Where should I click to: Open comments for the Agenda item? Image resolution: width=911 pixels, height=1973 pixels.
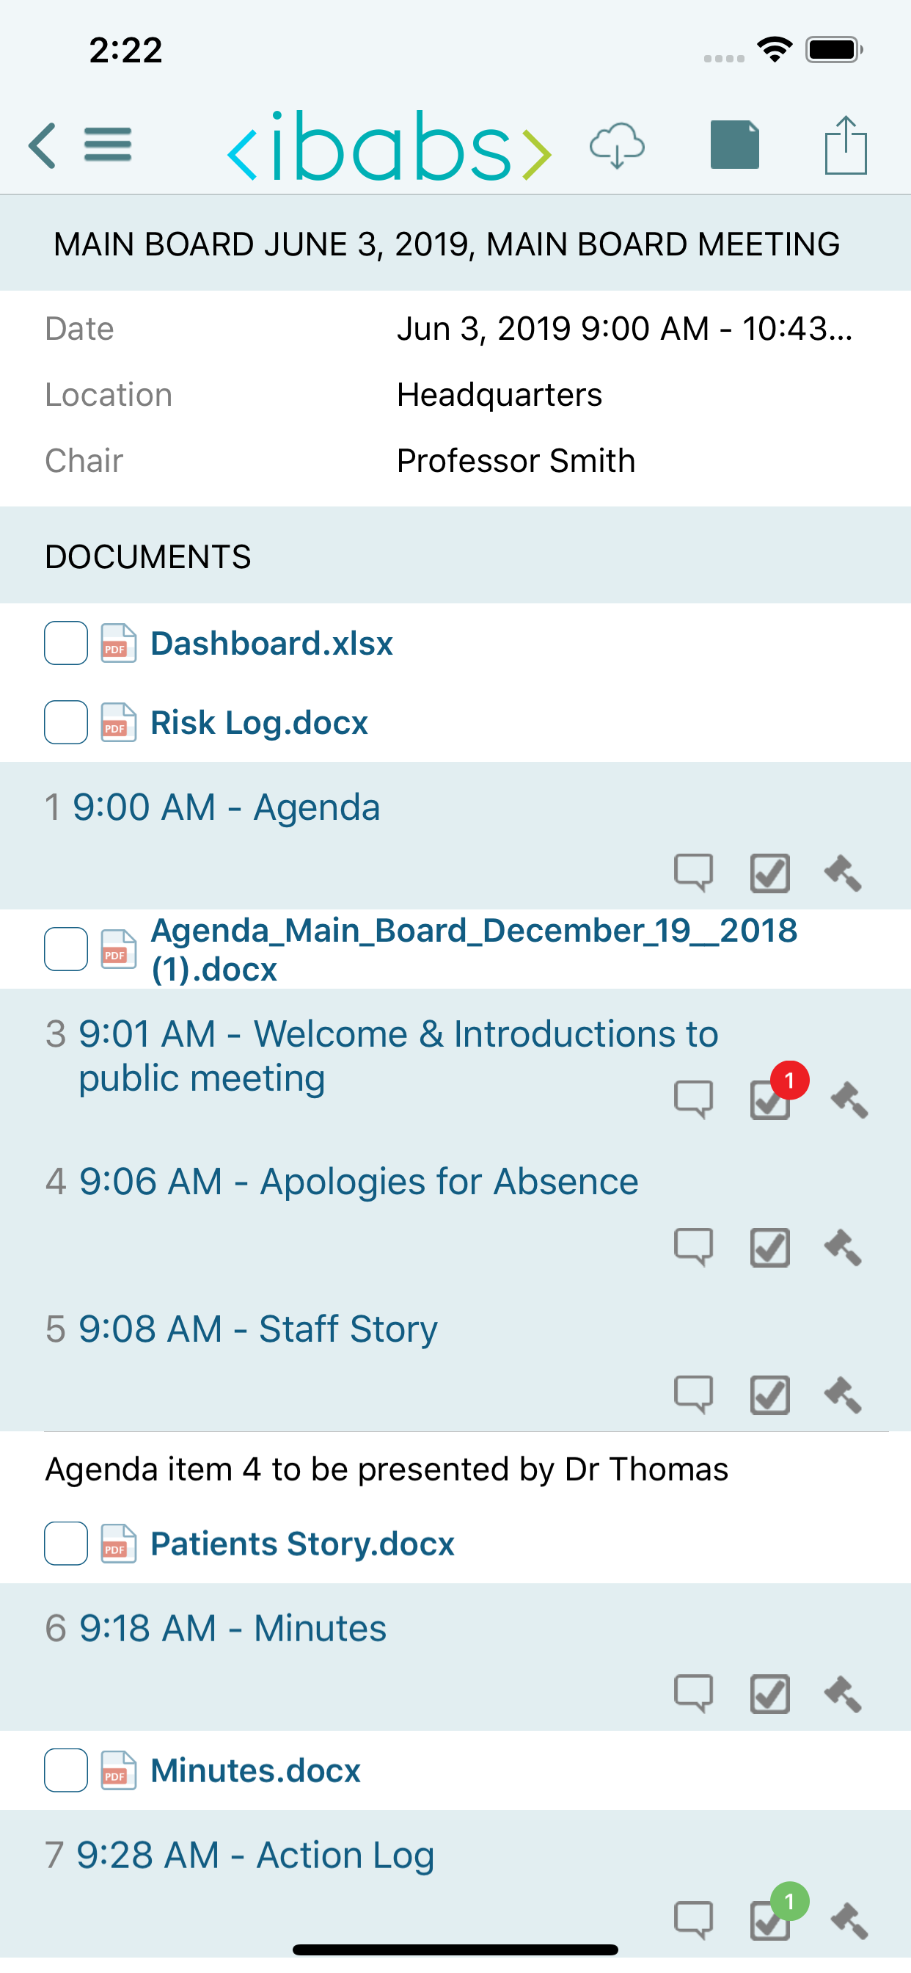693,873
